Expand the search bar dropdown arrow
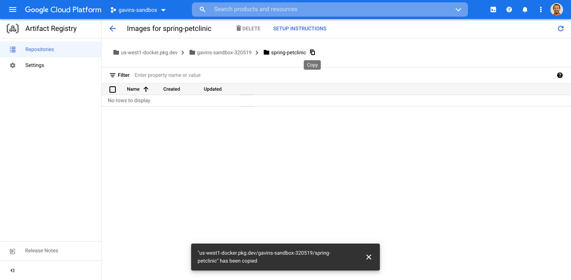The height and width of the screenshot is (280, 571). 458,10
